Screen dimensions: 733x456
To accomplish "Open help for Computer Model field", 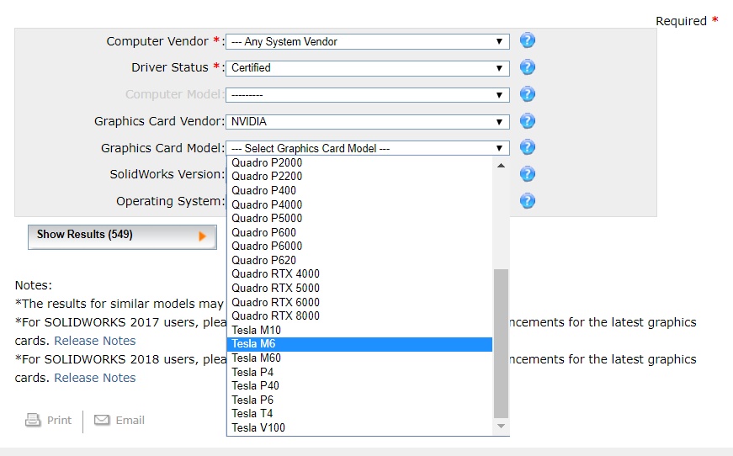I will [528, 94].
